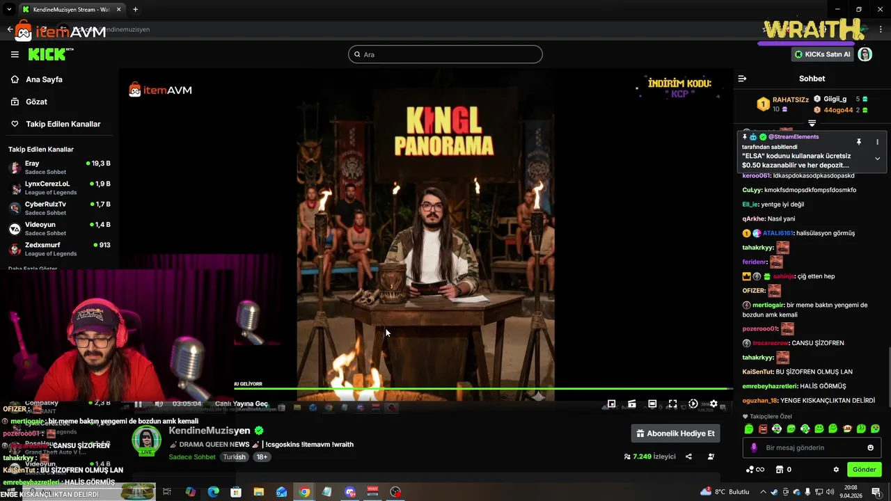Image resolution: width=891 pixels, height=501 pixels.
Task: Expand the pinned message with the chevron
Action: (877, 159)
